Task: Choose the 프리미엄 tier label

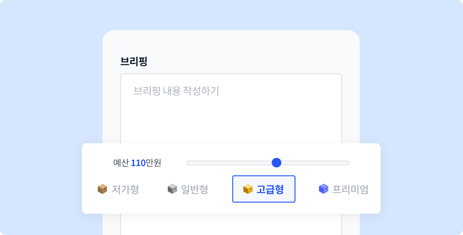Action: coord(350,189)
